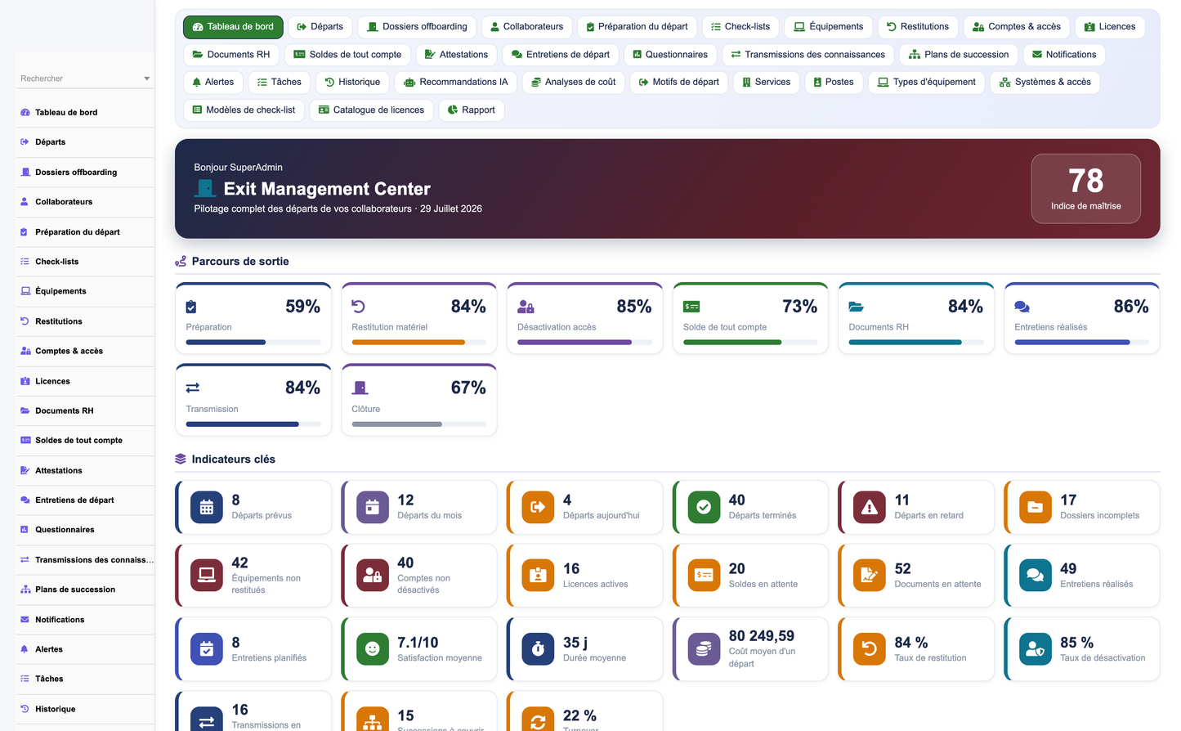
Task: Click the 78 Indice de maîtrise badge
Action: coord(1085,188)
